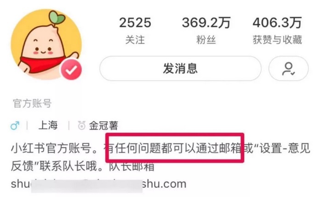The image size is (327, 197).
Task: View the 369.2万 粉丝 followers list
Action: (206, 31)
